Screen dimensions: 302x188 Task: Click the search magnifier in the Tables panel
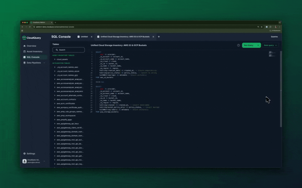pos(57,50)
